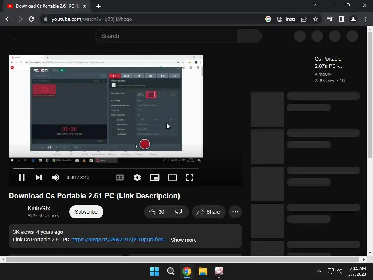Open suggested video Cs Portable 2.07a PC
373x280 pixels.
329,62
